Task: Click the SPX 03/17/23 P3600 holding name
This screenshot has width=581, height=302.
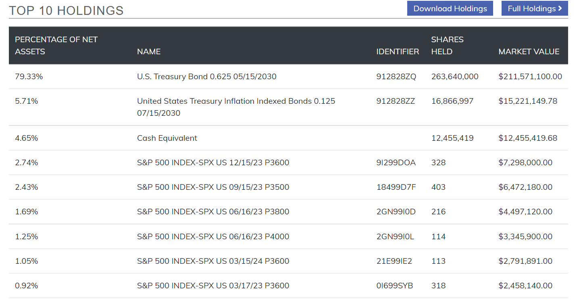Action: pos(213,286)
